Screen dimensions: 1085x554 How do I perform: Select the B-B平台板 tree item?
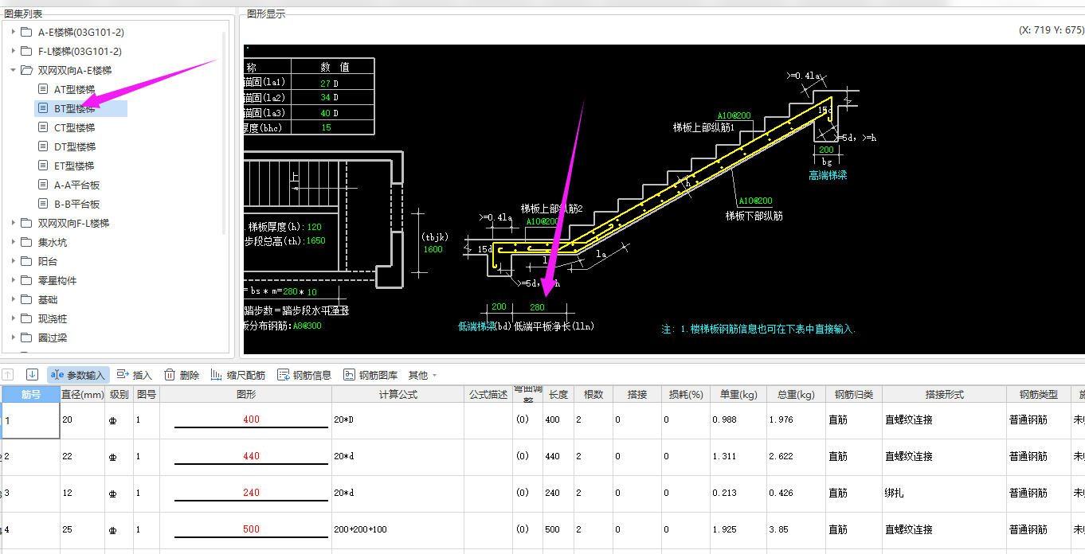[77, 204]
